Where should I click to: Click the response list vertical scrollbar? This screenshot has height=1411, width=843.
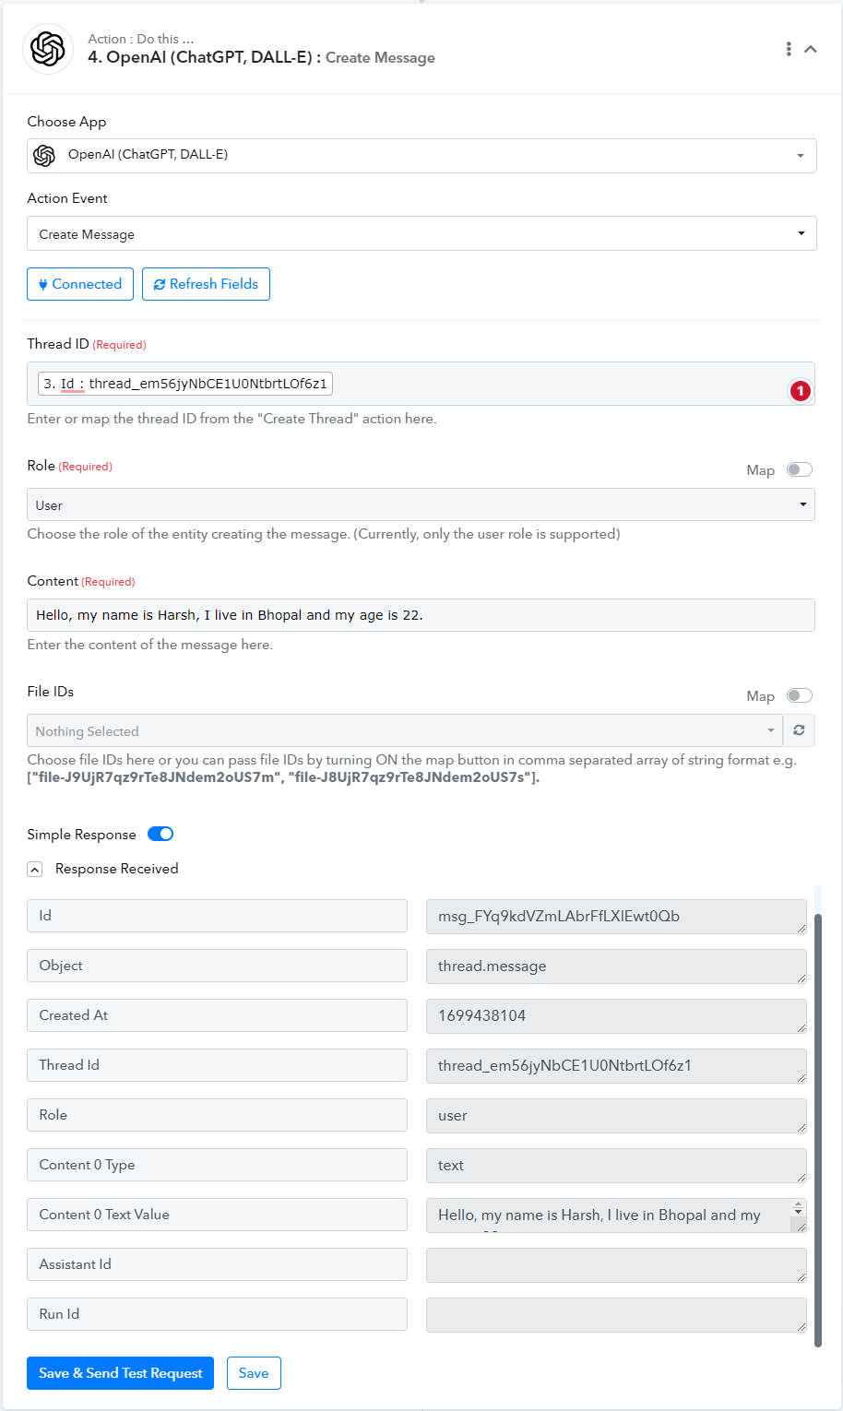818,1130
